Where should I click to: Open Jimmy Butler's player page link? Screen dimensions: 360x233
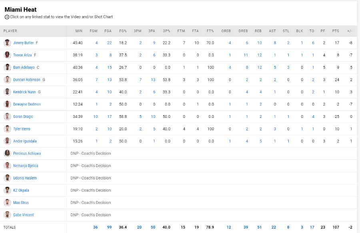click(x=24, y=43)
